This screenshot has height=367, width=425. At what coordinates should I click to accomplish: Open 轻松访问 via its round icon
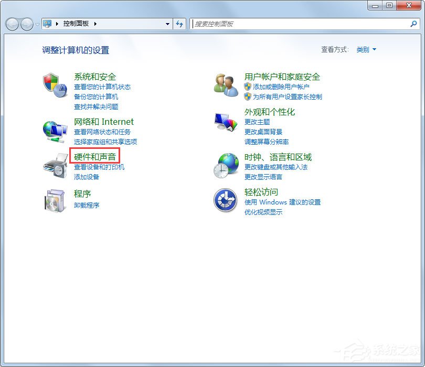pos(225,200)
